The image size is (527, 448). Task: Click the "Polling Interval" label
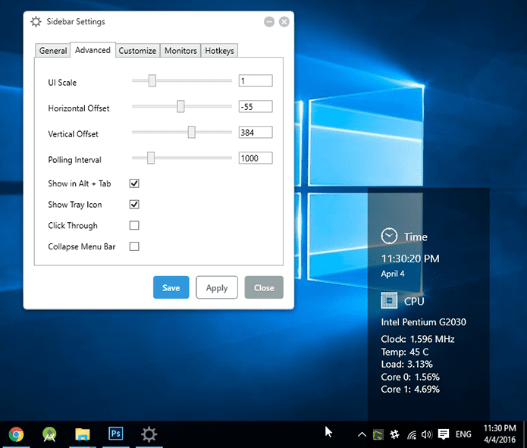tap(74, 160)
